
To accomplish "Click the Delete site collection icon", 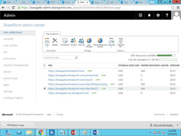I will coord(55,41).
